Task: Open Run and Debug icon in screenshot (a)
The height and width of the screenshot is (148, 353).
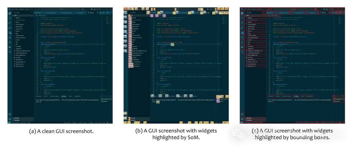Action: [10, 28]
